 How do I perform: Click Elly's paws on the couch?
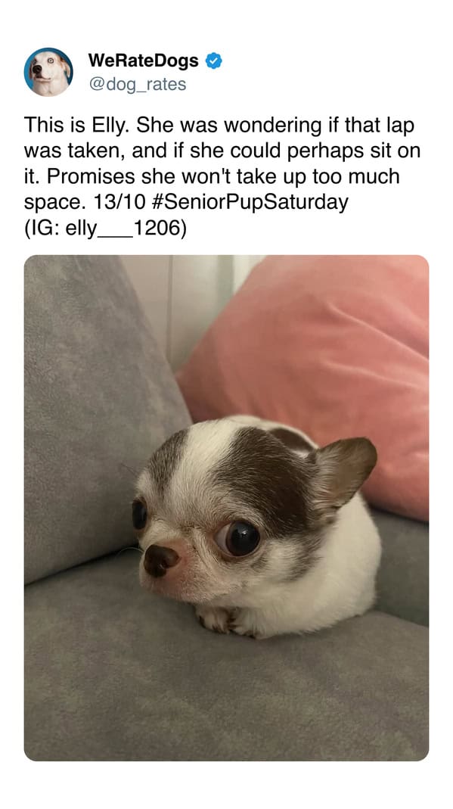[x=222, y=619]
